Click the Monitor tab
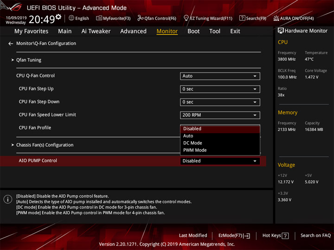This screenshot has height=250, width=334. (167, 31)
